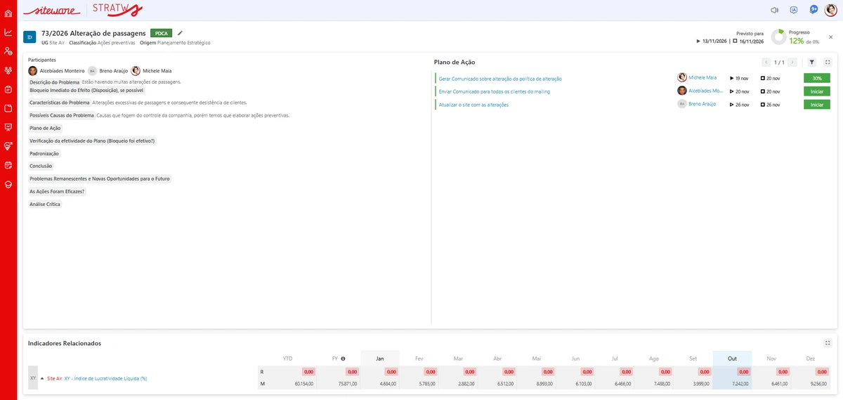Click Alcebíades Monteiro participant avatar
The height and width of the screenshot is (400, 843).
coord(33,71)
